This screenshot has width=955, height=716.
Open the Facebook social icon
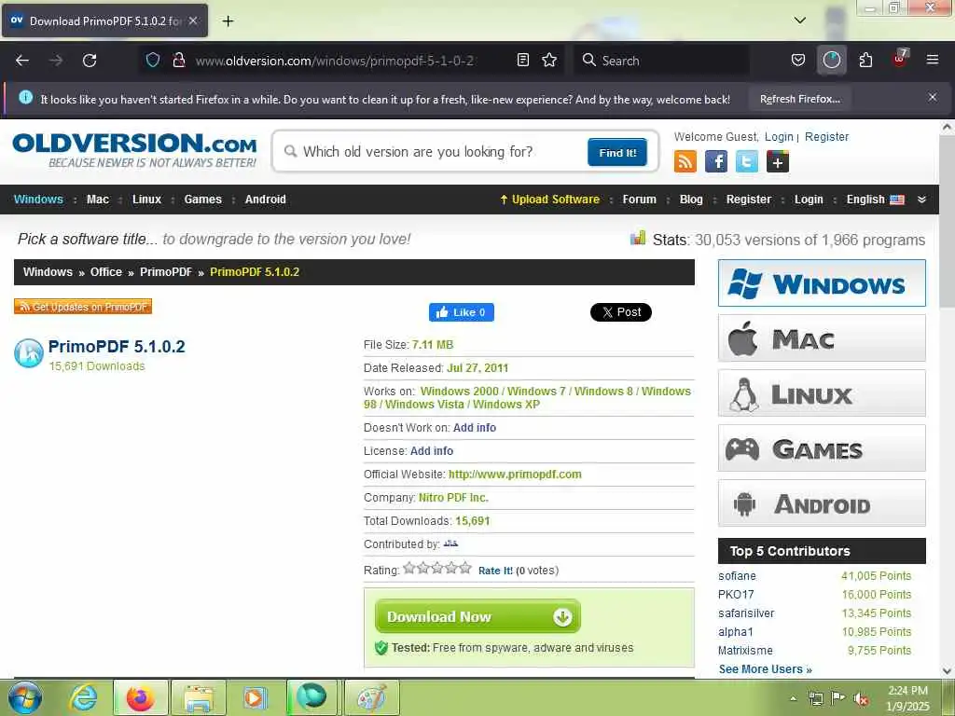[x=716, y=161]
